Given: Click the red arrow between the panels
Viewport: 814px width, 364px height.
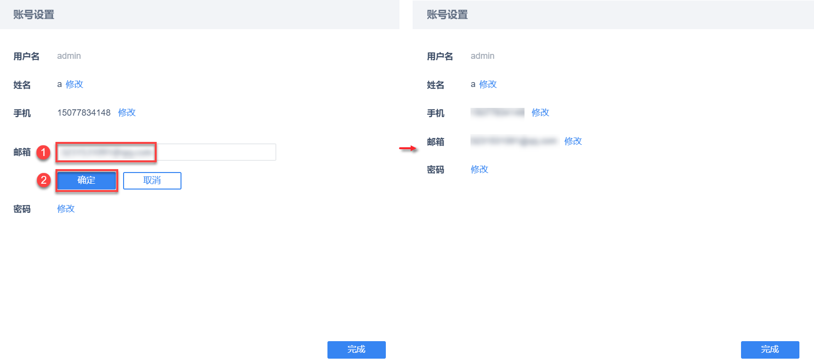Looking at the screenshot, I should (x=408, y=148).
